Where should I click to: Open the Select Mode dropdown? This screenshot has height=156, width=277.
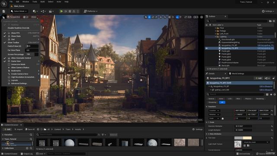coord(19,11)
